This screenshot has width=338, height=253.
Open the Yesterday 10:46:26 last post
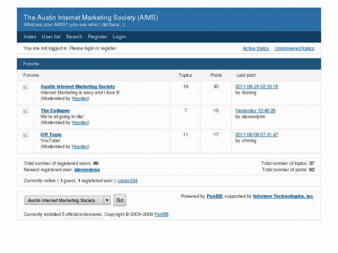(255, 110)
